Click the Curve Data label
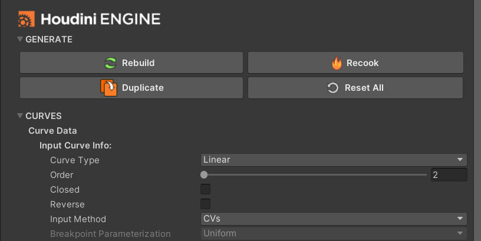 53,131
